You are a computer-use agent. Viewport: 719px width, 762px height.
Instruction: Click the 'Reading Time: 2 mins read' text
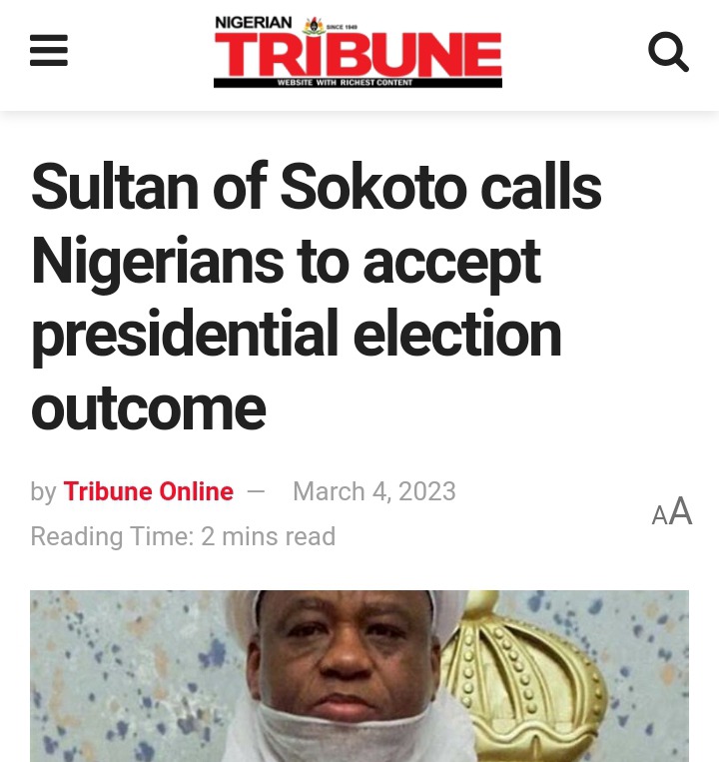[x=183, y=536]
